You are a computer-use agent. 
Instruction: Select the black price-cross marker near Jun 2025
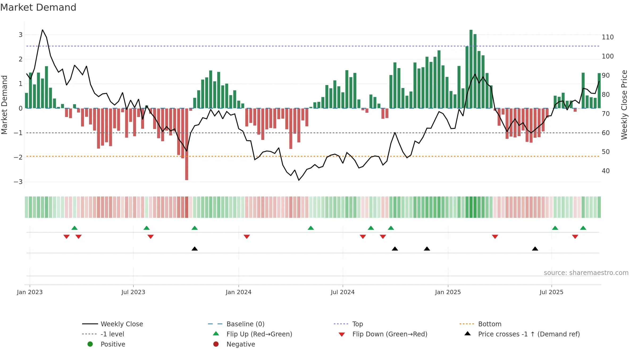(535, 249)
